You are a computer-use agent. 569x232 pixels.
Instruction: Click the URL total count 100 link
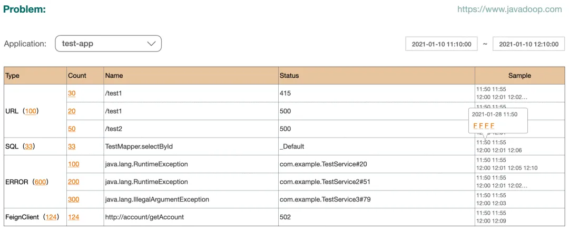31,111
